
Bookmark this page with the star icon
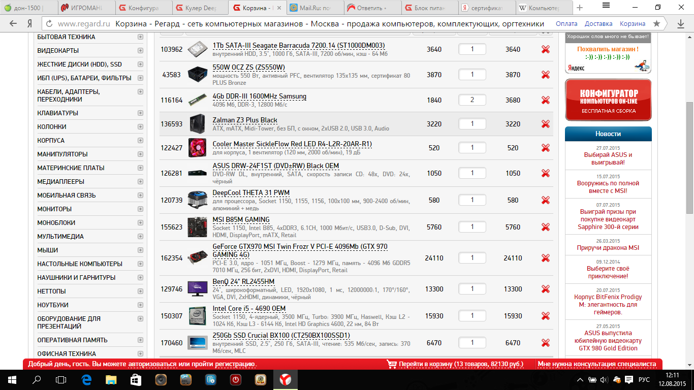[656, 24]
